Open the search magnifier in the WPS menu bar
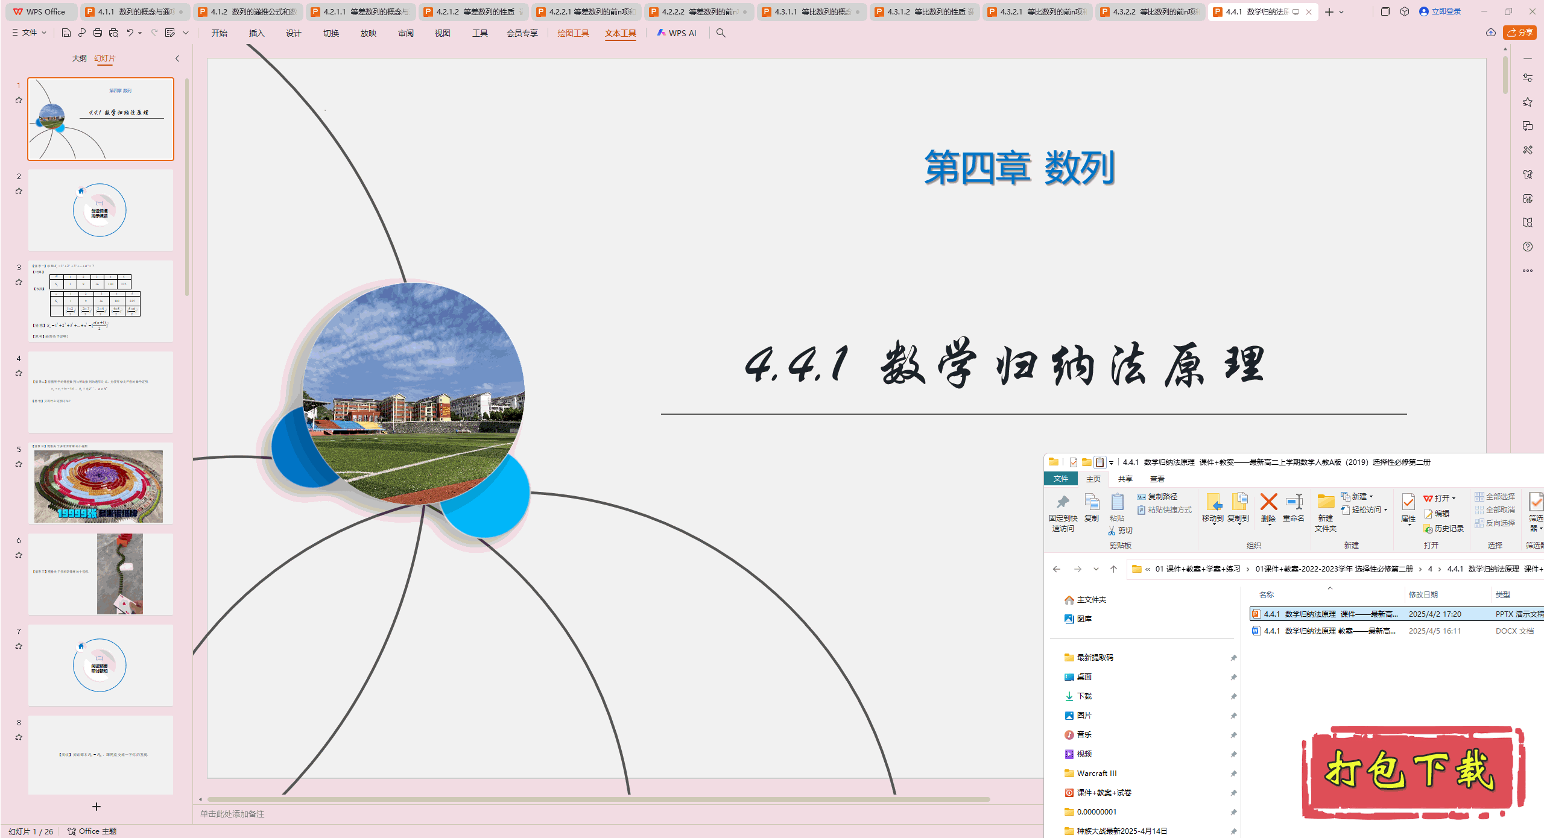This screenshot has height=838, width=1544. pos(721,33)
